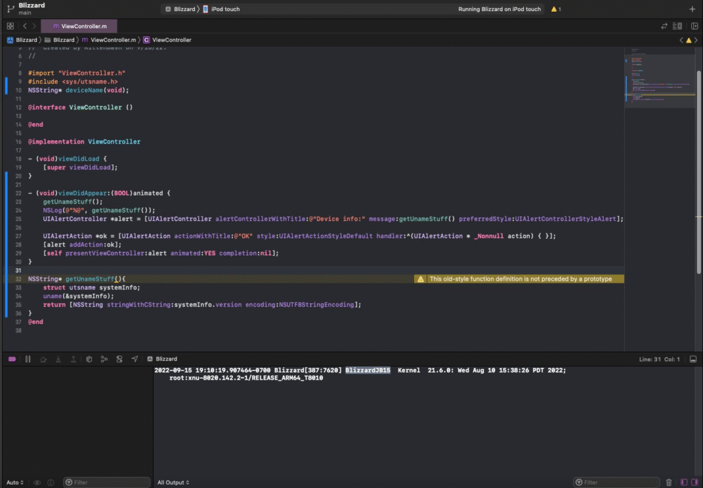The width and height of the screenshot is (703, 488).
Task: Click the yellow warning count in toolbar
Action: 556,9
